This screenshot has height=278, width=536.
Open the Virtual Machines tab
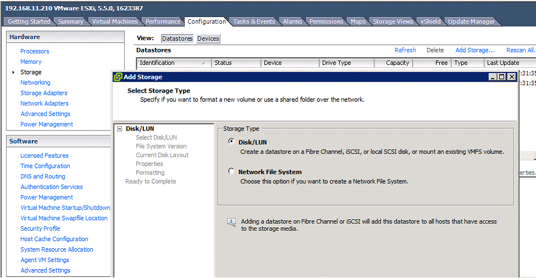pyautogui.click(x=115, y=21)
